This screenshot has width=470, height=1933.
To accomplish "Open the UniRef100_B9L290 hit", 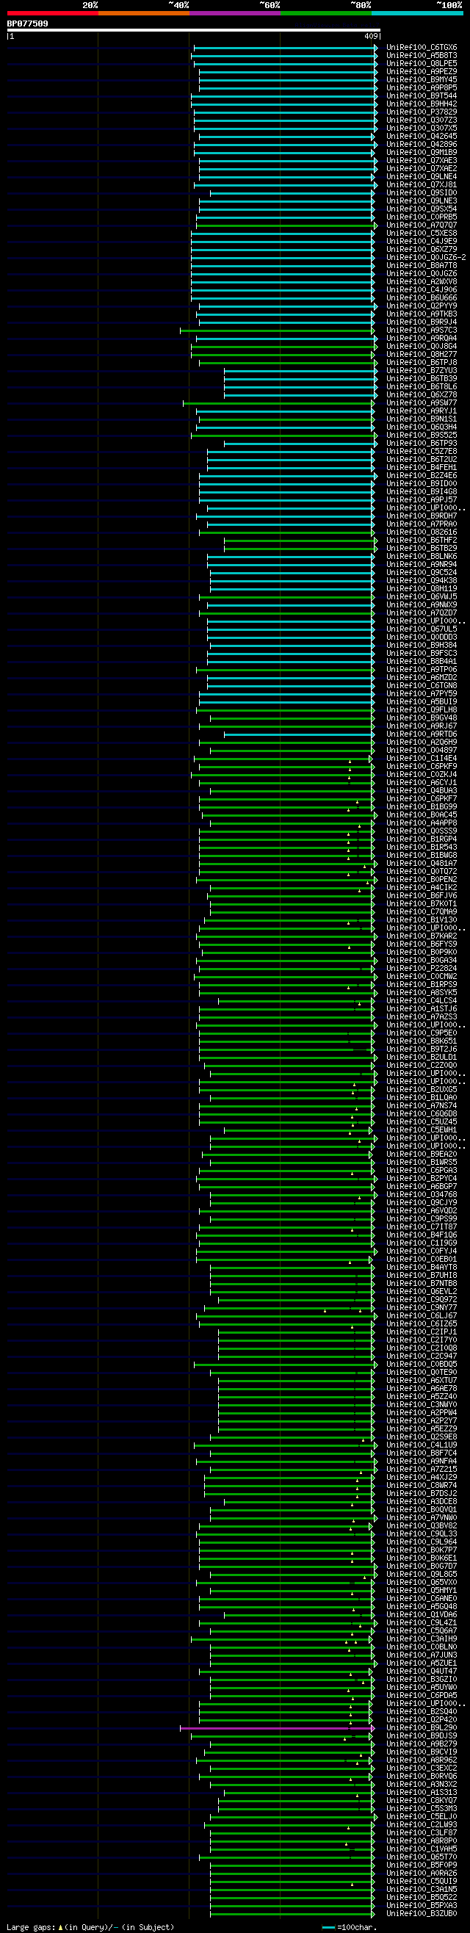I will point(422,1728).
